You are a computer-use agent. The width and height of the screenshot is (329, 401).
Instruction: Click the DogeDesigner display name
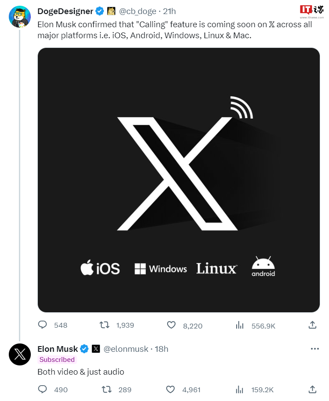[x=65, y=11]
